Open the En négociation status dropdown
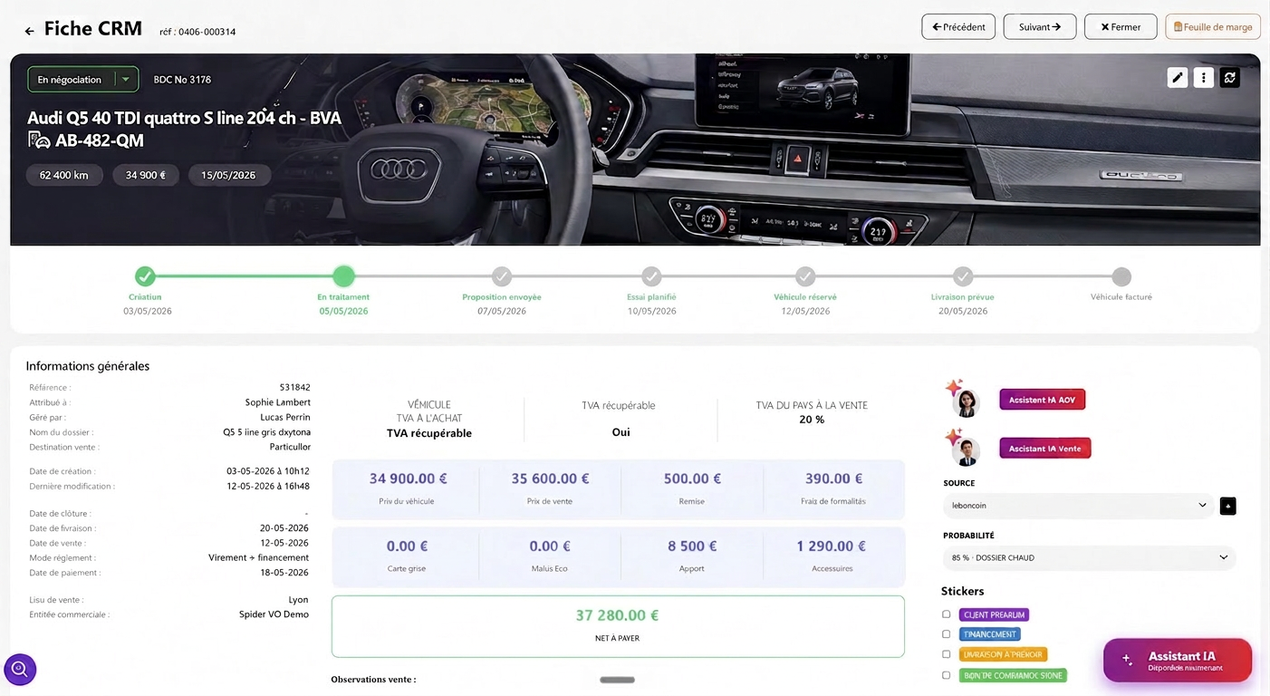 coord(82,80)
